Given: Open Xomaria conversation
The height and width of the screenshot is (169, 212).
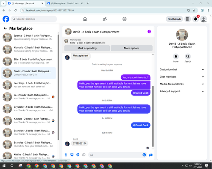Looking at the screenshot, I should (x=29, y=49).
